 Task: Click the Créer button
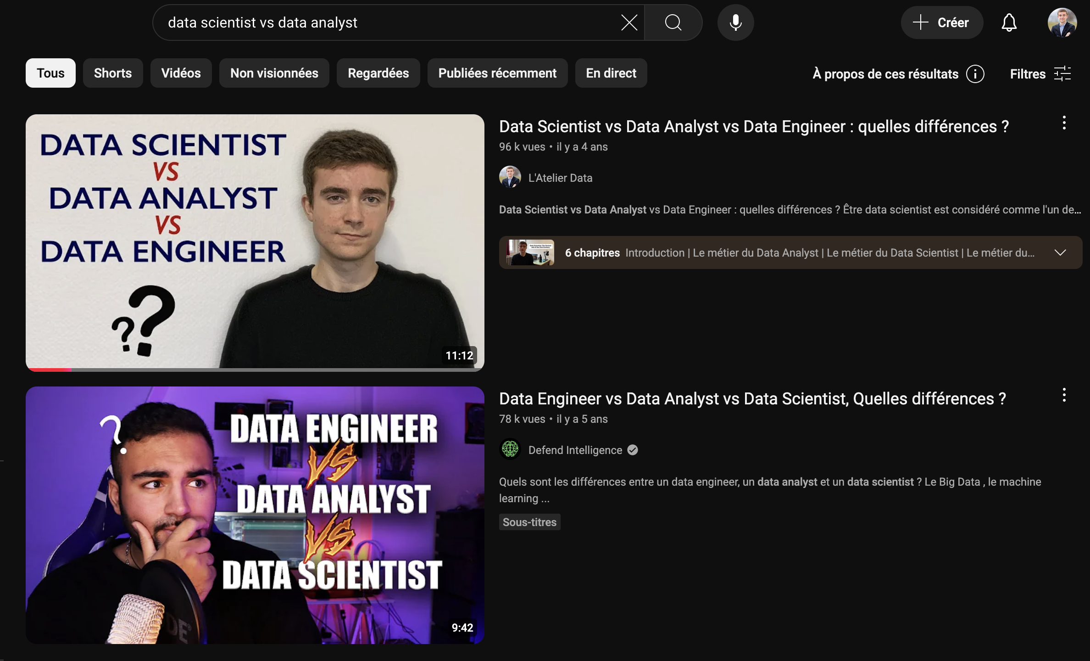coord(941,22)
